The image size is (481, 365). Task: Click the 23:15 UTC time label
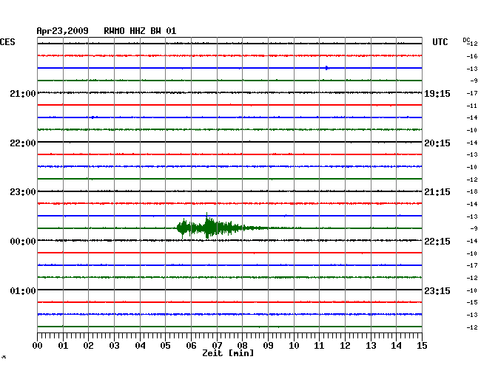[437, 290]
